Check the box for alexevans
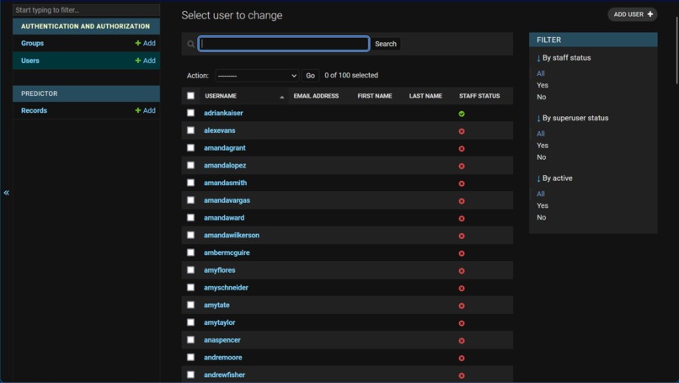The width and height of the screenshot is (679, 383). (190, 130)
